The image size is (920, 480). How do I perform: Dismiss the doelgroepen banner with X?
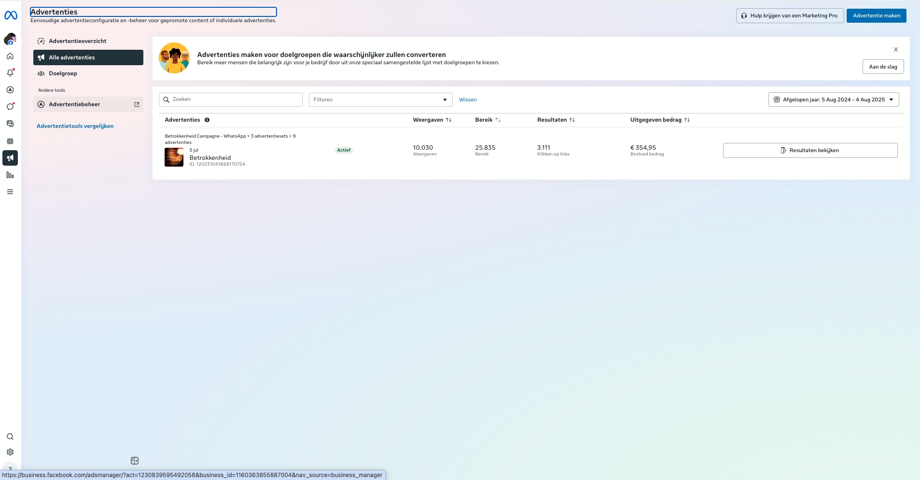895,50
